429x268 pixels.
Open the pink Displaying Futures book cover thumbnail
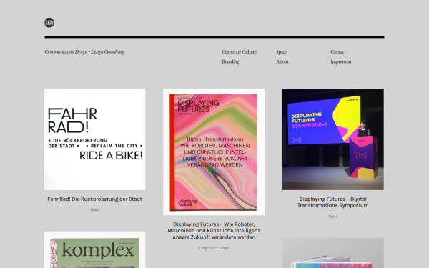[x=214, y=152]
